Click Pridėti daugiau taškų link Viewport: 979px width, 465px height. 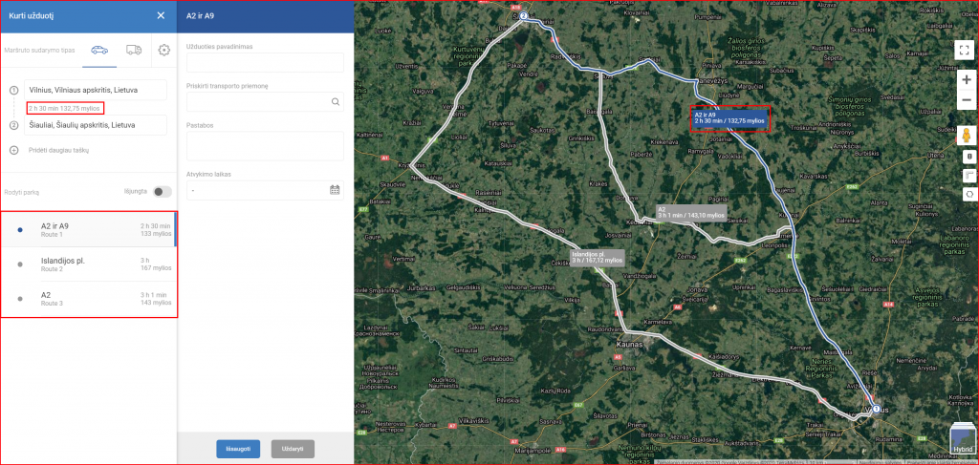58,150
